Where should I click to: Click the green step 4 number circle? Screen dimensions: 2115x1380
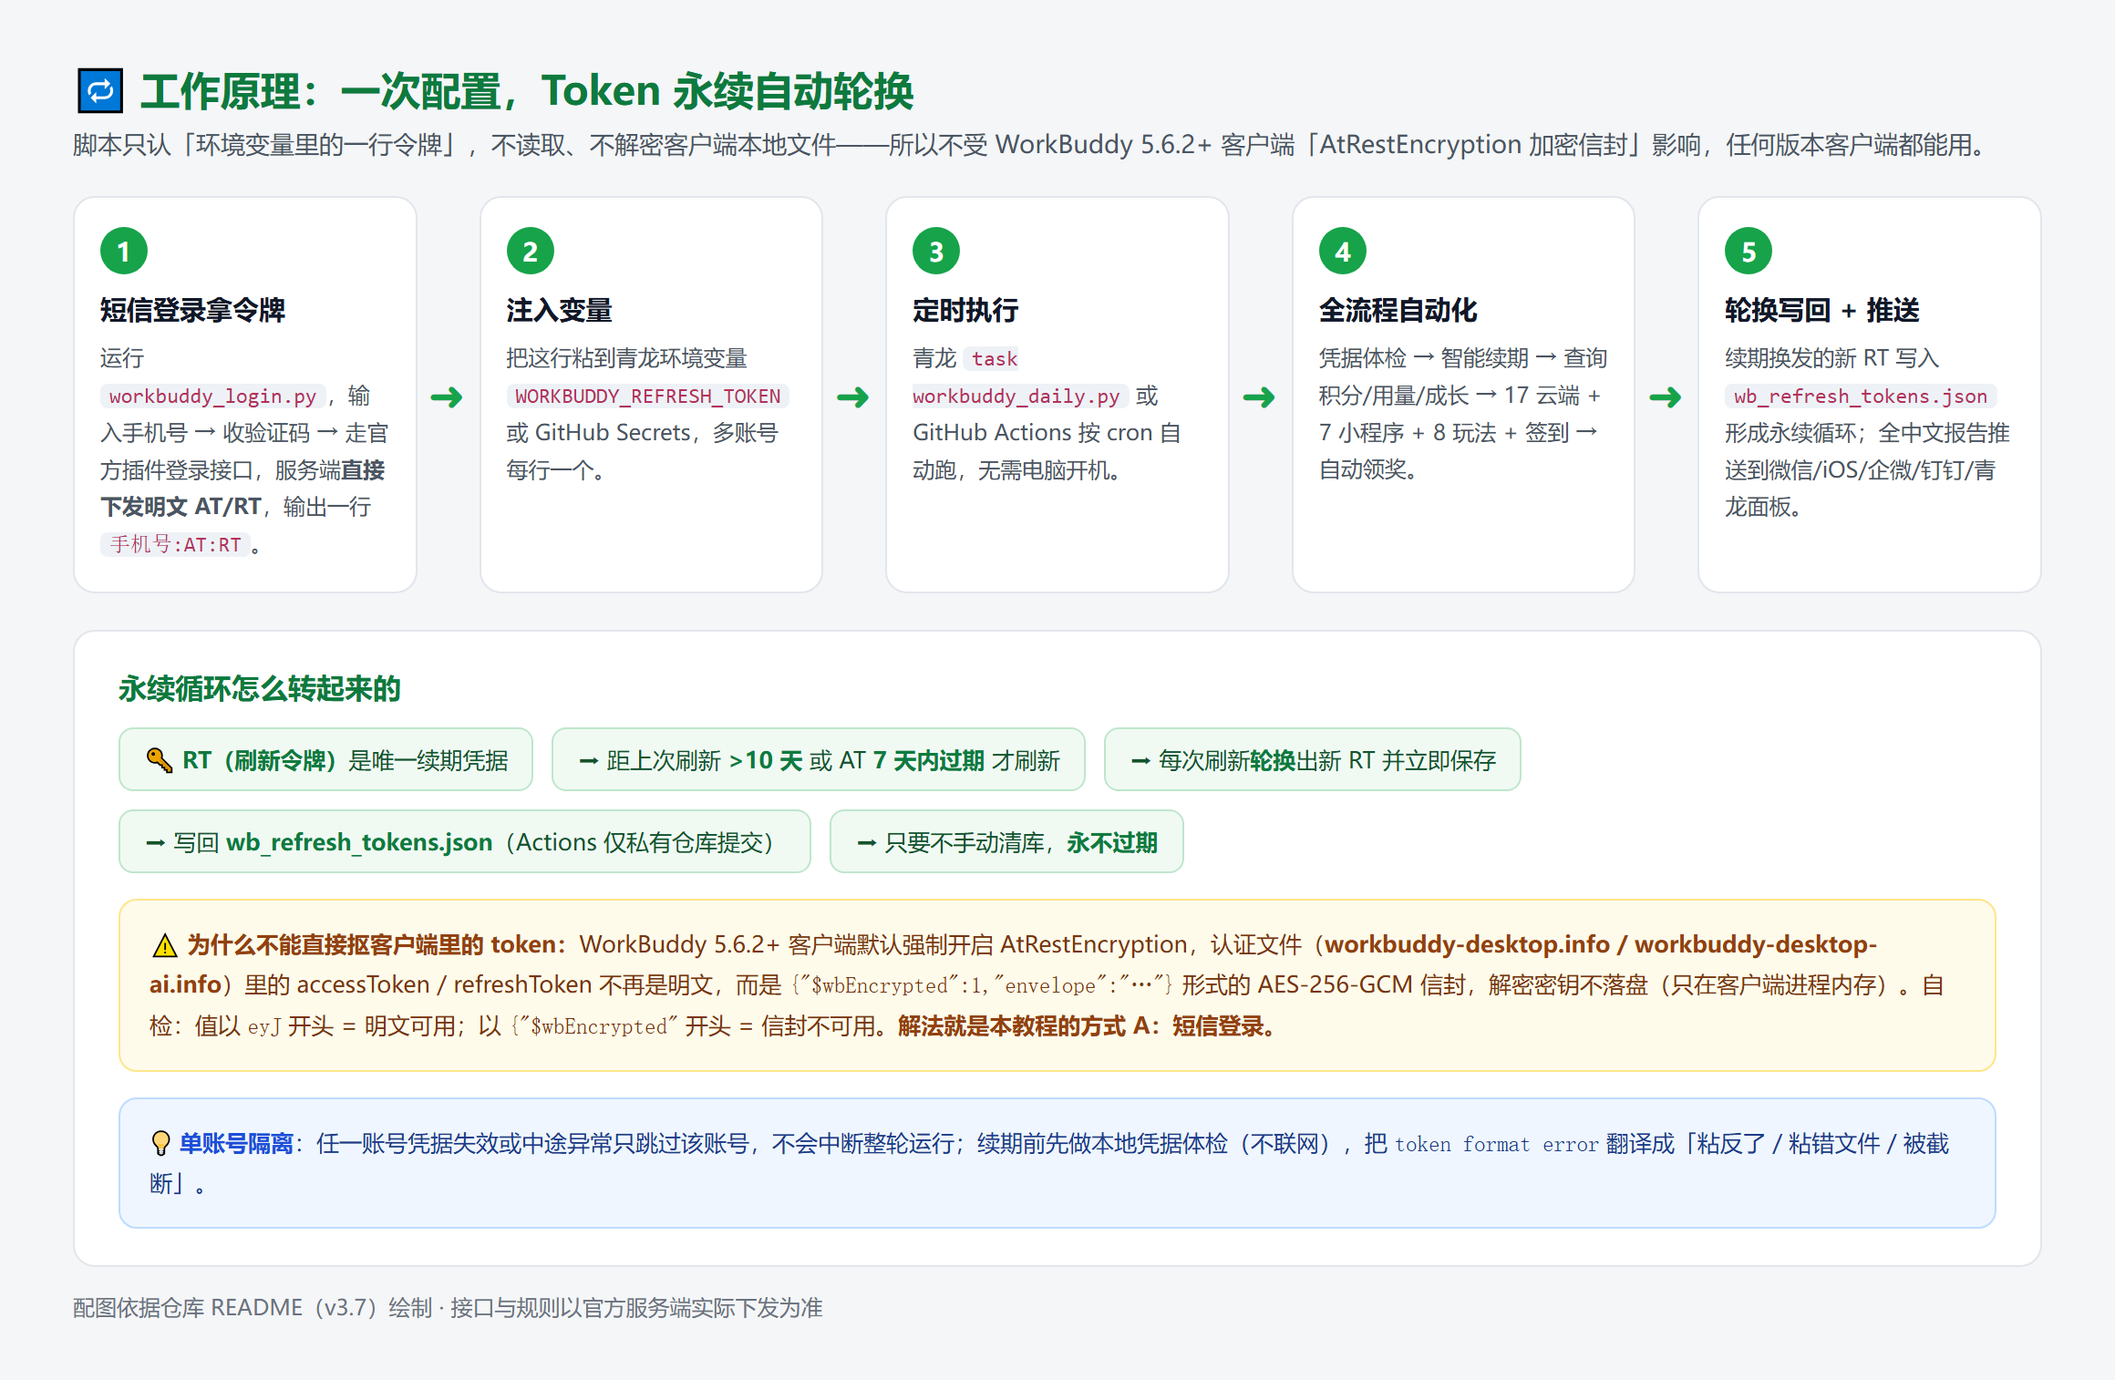(1343, 251)
